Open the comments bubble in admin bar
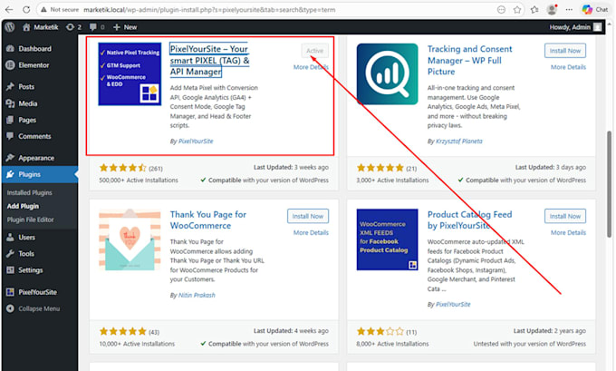Screen dimensions: 616x371 (x=97, y=27)
